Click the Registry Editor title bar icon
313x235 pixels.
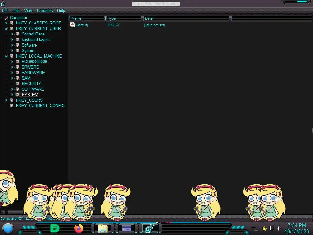point(3,3)
